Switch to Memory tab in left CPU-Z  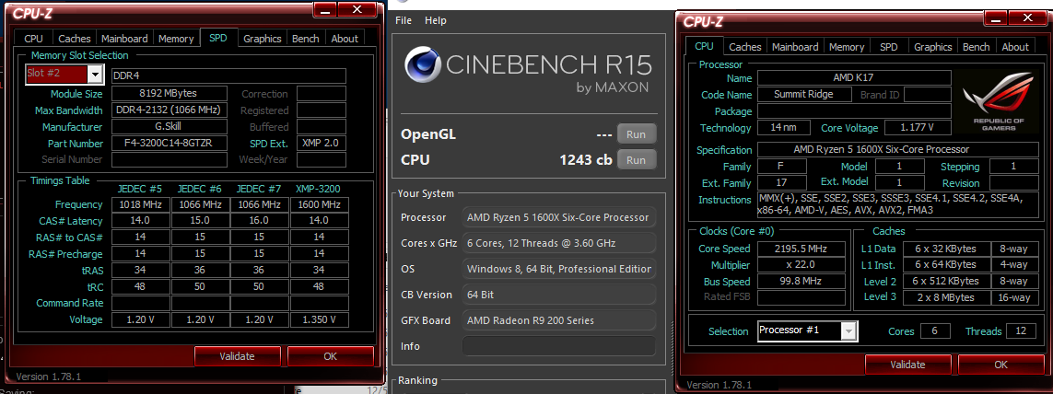tap(176, 39)
